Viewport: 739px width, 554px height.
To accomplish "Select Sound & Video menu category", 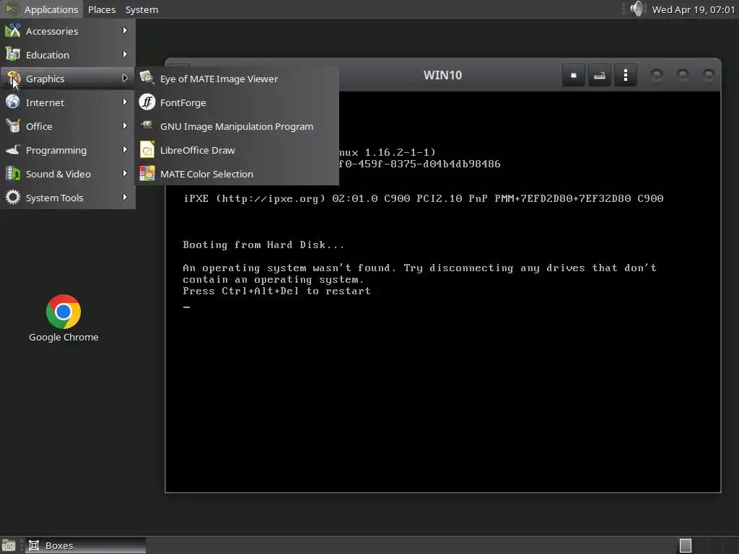I will 68,174.
